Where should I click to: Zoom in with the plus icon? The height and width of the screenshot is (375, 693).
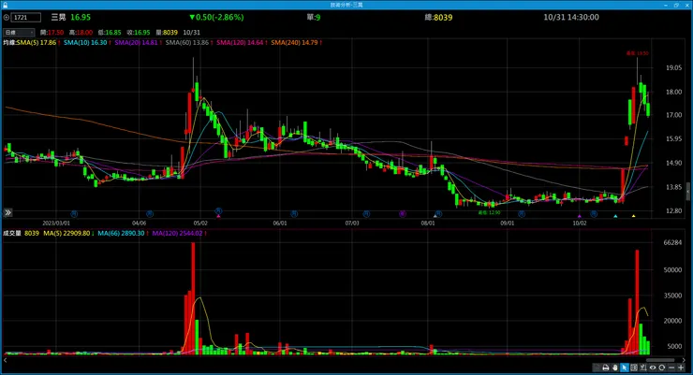point(681,368)
